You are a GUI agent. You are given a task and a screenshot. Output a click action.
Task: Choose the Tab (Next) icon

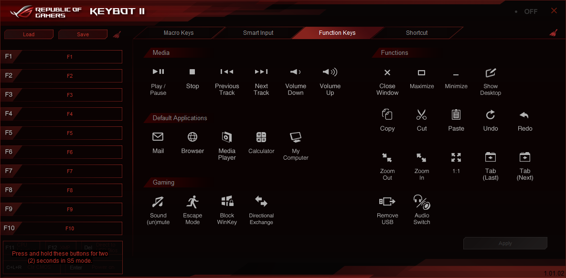(524, 157)
